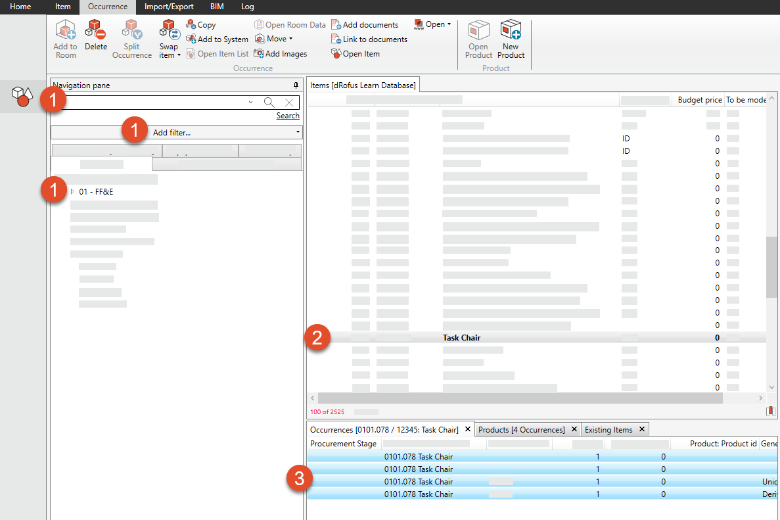Pin the Navigation pane
This screenshot has height=520, width=780.
(x=296, y=85)
